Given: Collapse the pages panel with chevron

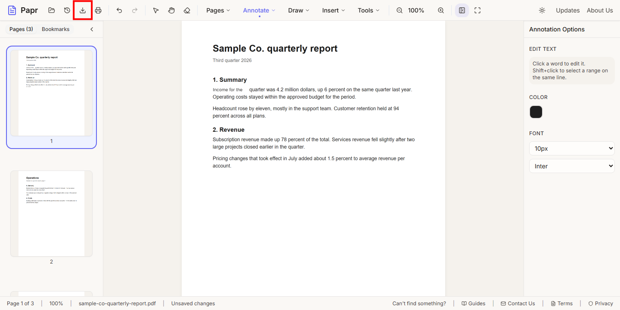Looking at the screenshot, I should (x=92, y=29).
